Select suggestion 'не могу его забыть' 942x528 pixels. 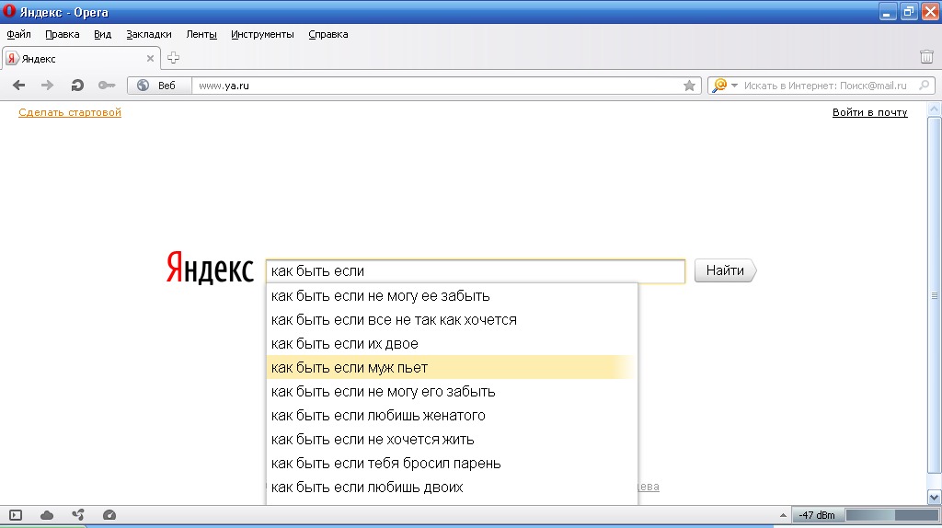coord(452,391)
